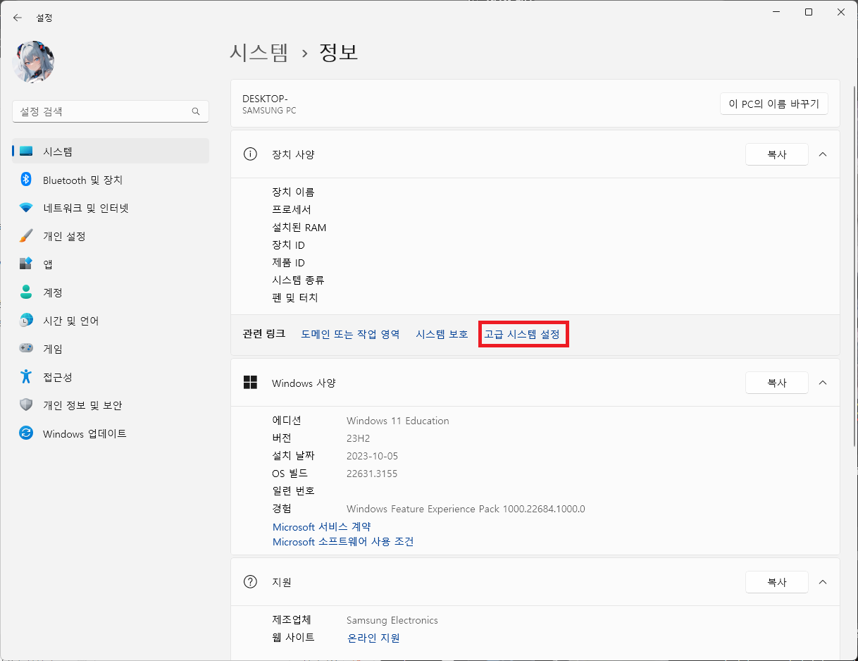Viewport: 858px width, 661px height.
Task: Click the 2023-10-05 install date
Action: click(x=372, y=456)
